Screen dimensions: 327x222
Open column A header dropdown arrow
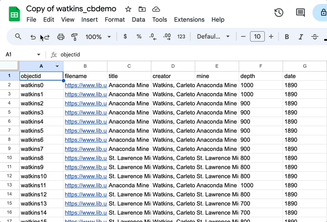pos(57,66)
